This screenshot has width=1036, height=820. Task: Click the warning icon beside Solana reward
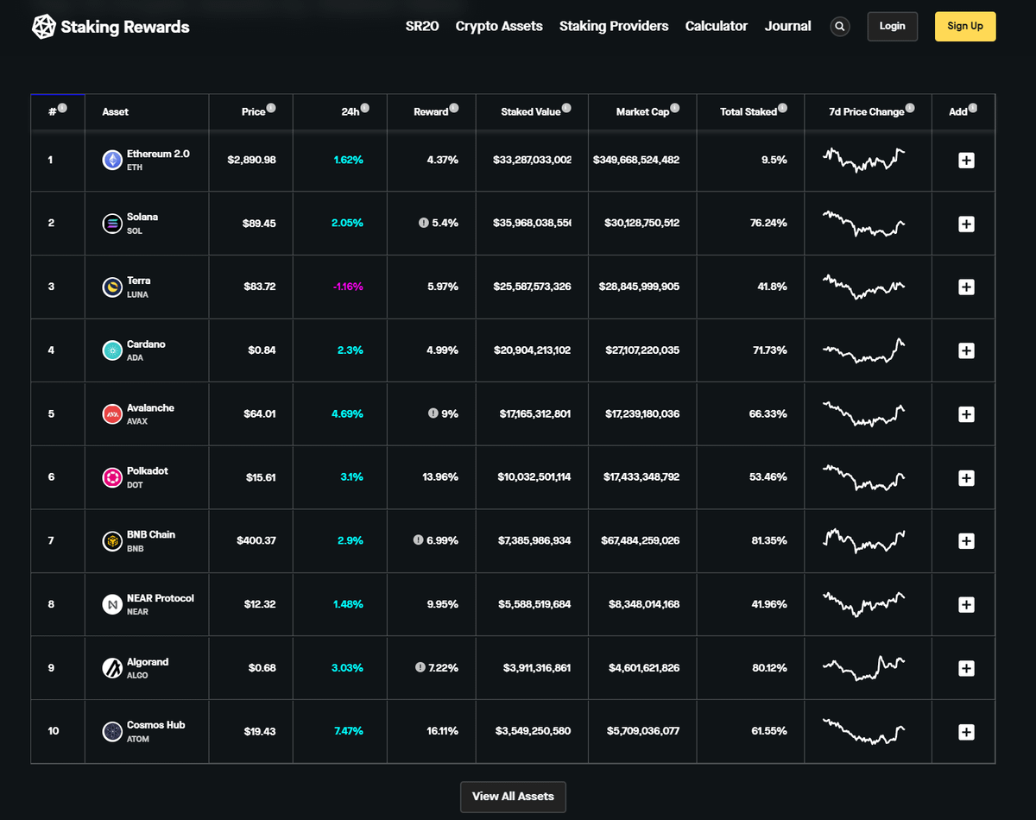pyautogui.click(x=424, y=223)
